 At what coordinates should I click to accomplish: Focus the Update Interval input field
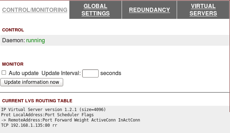90,73
